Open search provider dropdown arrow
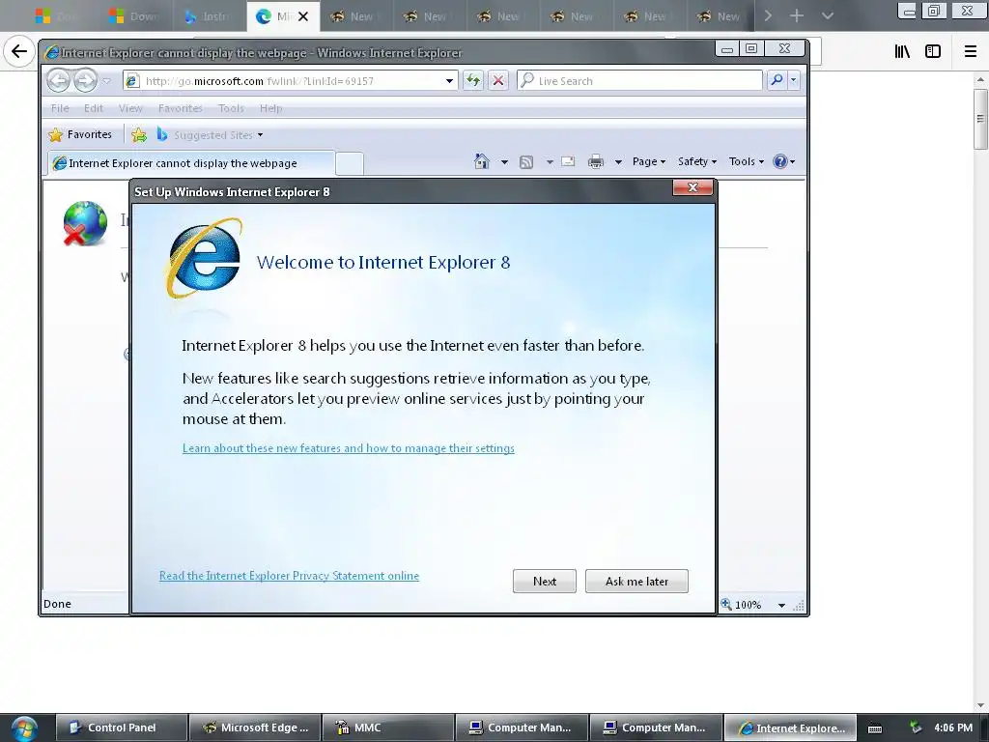989x742 pixels. tap(794, 80)
